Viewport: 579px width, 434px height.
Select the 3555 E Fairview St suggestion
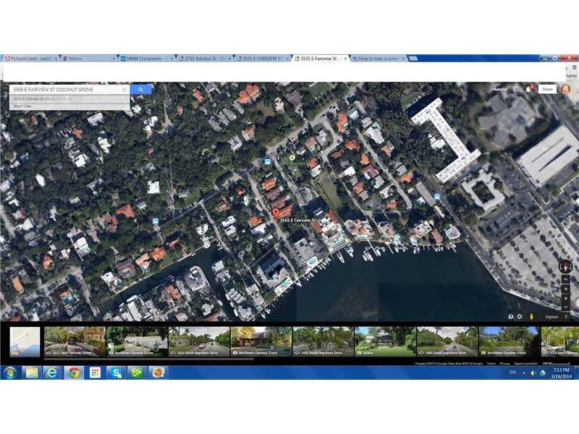[x=43, y=98]
